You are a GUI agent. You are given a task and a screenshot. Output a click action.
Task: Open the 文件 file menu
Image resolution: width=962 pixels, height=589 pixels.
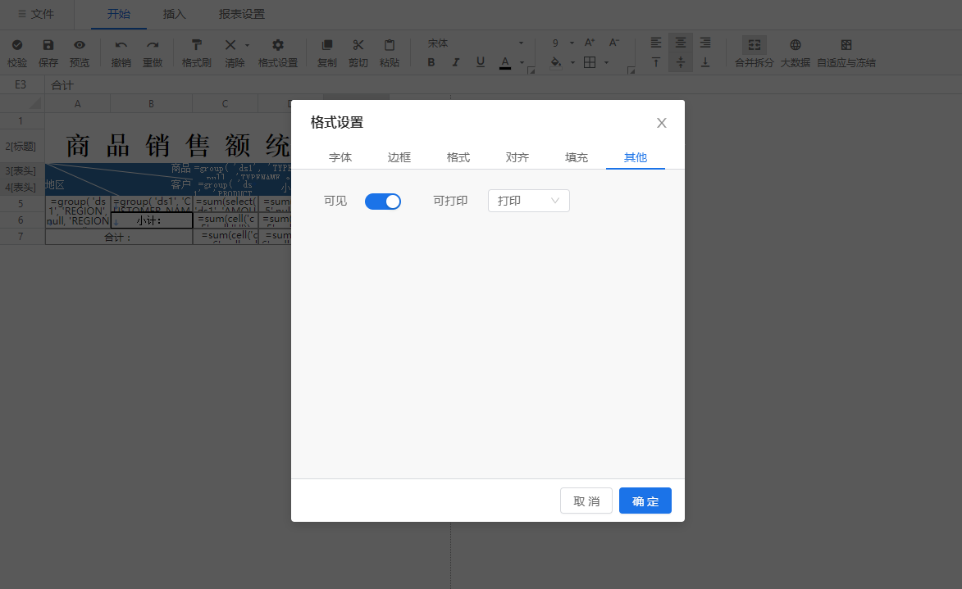[x=36, y=14]
